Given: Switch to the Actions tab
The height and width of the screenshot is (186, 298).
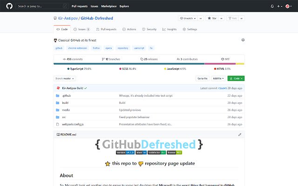Looking at the screenshot, I should pos(129,29).
